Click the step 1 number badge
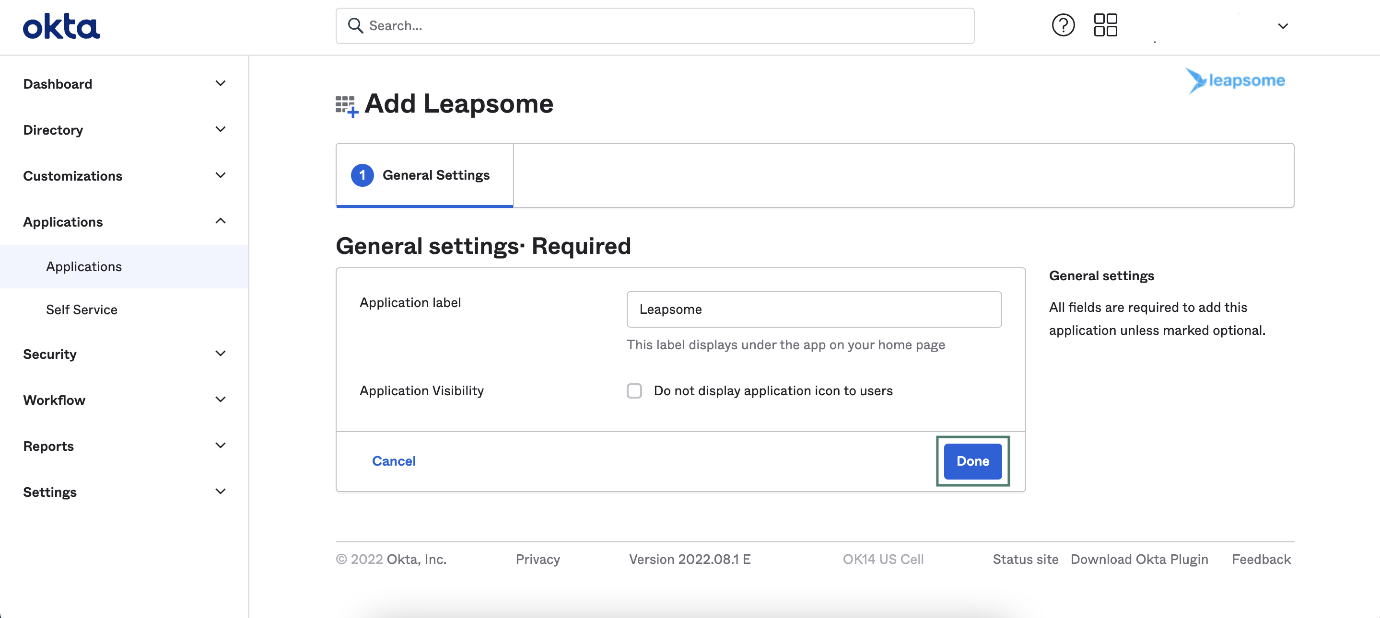Screen dimensions: 1380x618 coord(362,175)
